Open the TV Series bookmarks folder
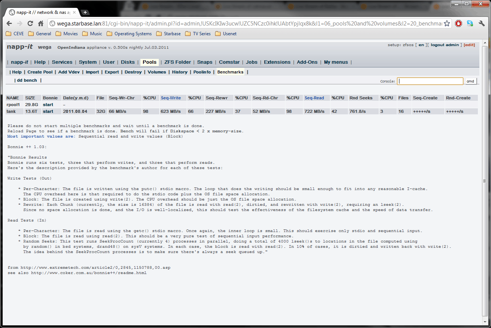This screenshot has width=491, height=328. coord(198,34)
